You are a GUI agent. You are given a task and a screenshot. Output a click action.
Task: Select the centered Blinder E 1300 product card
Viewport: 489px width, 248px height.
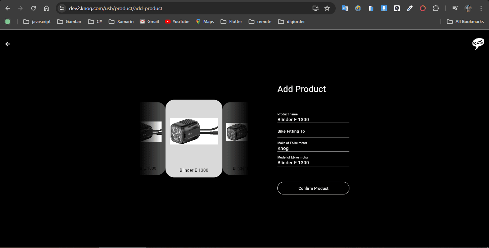click(194, 138)
